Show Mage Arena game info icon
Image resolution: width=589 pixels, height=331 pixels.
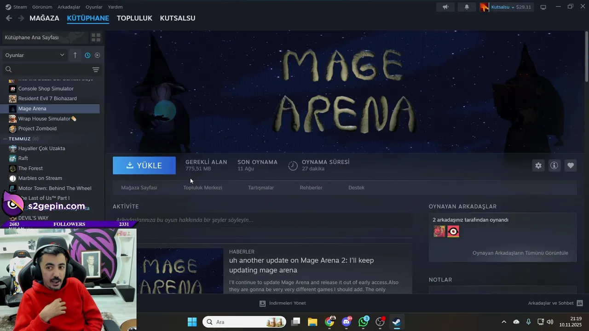pos(554,165)
